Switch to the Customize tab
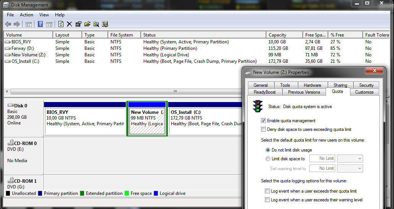Screen dimensions: 394x209 364,92
